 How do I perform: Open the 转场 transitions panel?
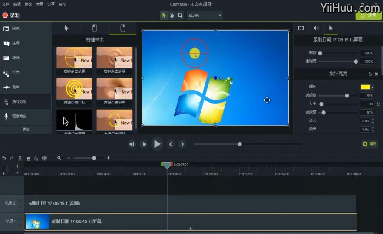point(26,58)
